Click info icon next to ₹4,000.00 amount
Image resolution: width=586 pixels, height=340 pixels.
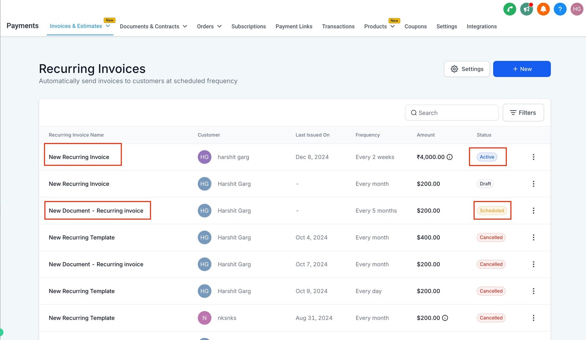[x=450, y=157]
